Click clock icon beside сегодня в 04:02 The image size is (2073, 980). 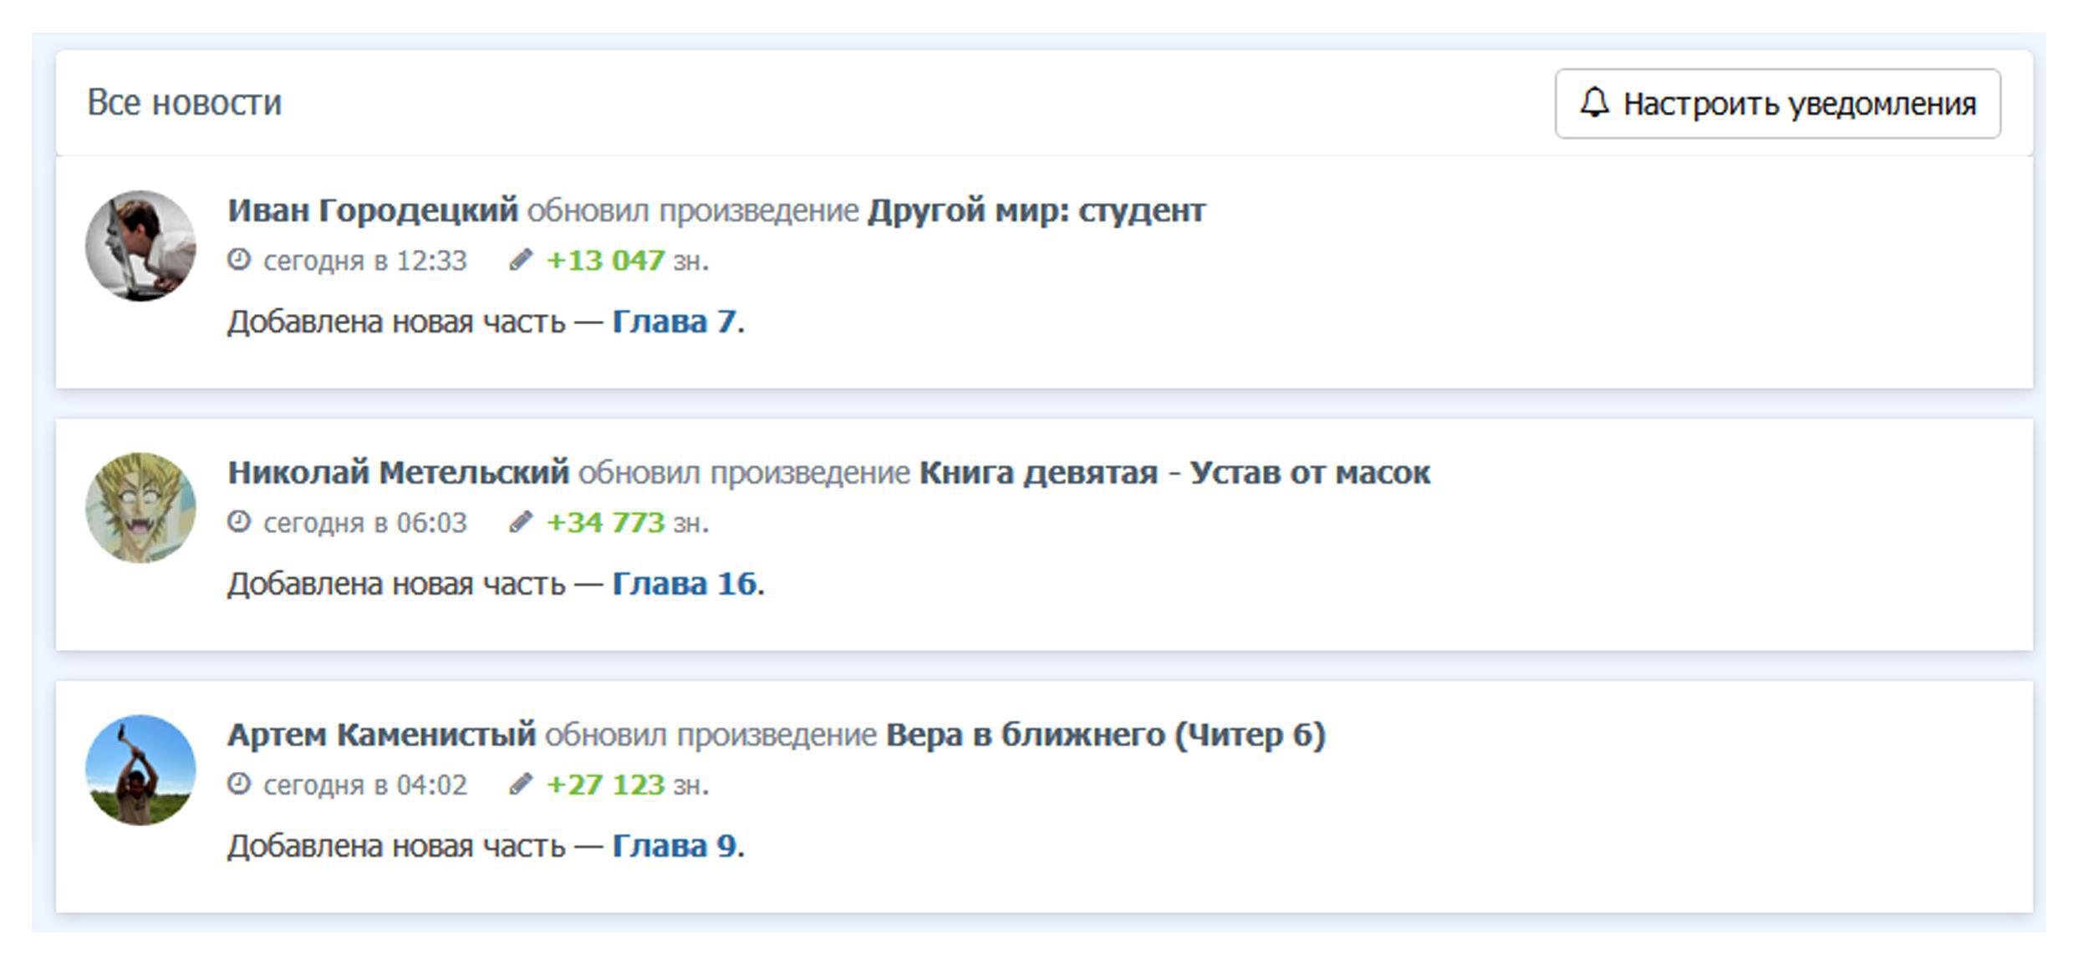click(x=239, y=784)
